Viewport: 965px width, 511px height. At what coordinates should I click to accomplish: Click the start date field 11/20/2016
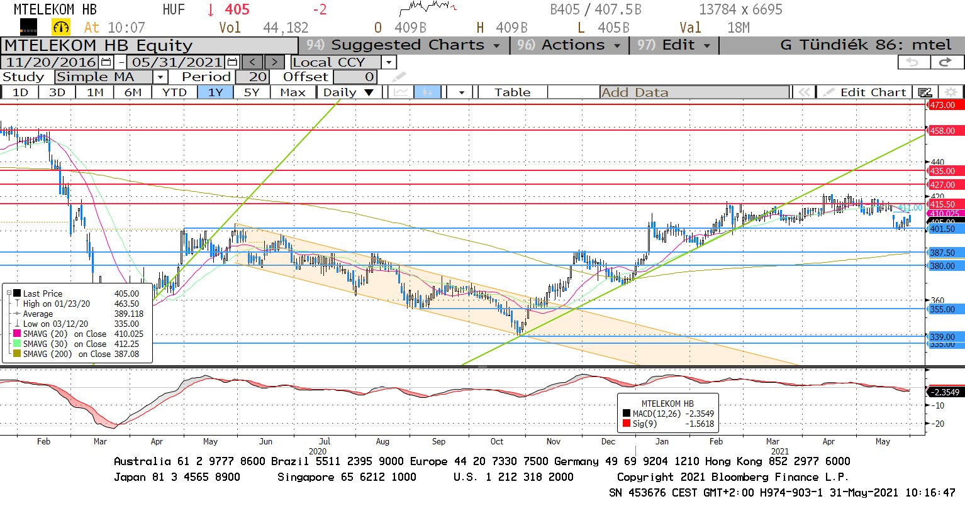pyautogui.click(x=51, y=62)
